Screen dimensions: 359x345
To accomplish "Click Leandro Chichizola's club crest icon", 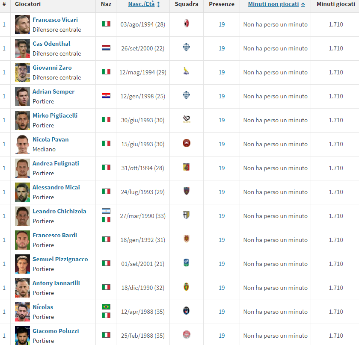I will point(186,215).
